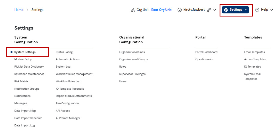Open System Settings menu item
Image resolution: width=278 pixels, height=130 pixels.
[25, 52]
